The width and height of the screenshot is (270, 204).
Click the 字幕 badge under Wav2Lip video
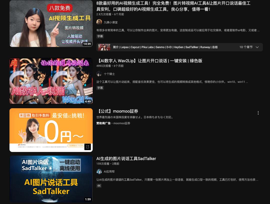(100, 88)
